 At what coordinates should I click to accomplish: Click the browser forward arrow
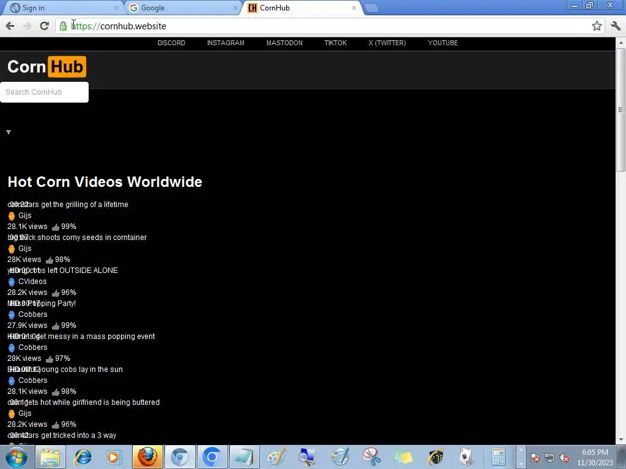point(27,26)
